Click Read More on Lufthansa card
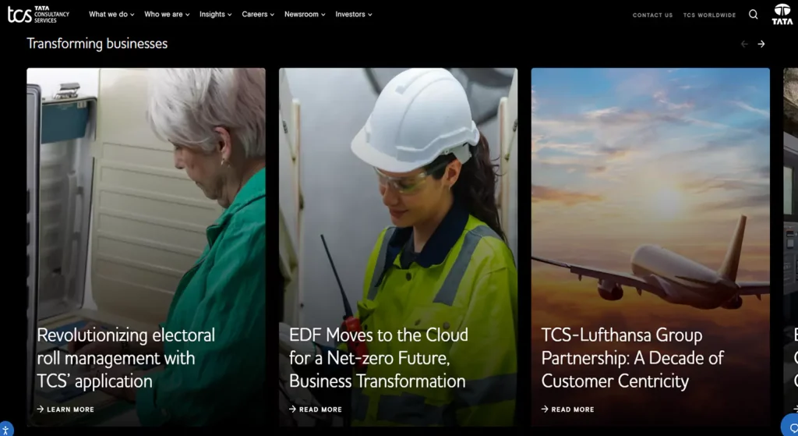Viewport: 798px width, 436px height. point(568,409)
